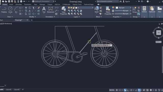Open the Help question mark icon
Viewport: 163px width, 92px height.
click(x=148, y=2)
